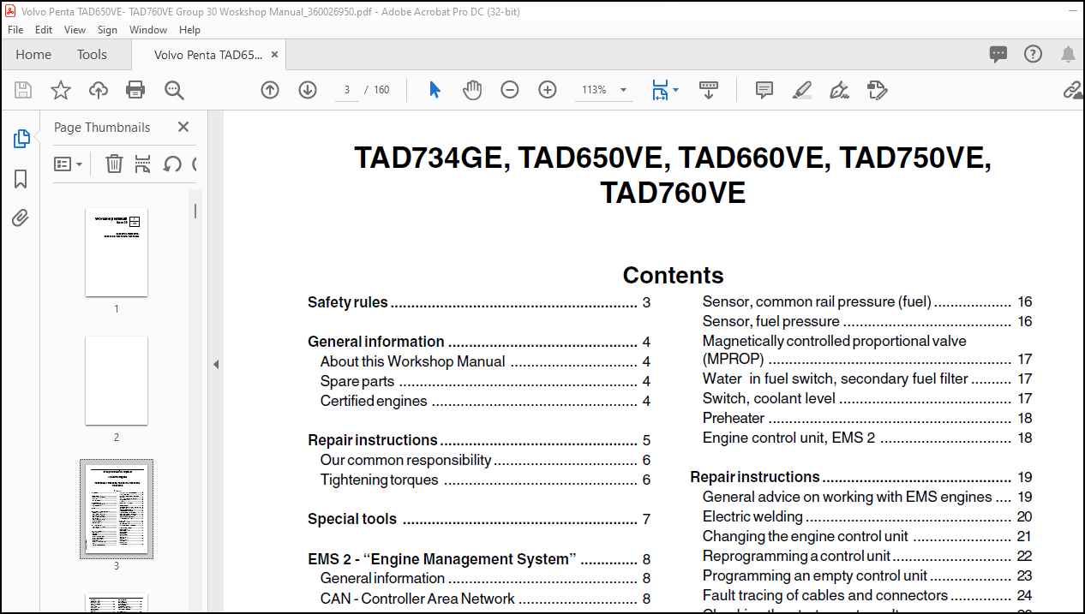Open the Edit menu

44,29
